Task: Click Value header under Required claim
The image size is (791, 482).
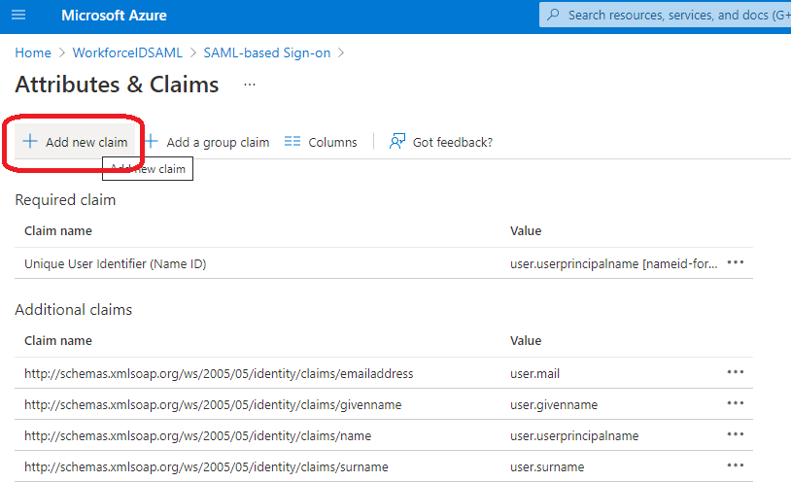Action: [526, 231]
